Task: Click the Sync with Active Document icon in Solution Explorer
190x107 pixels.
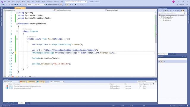Action: click(173, 11)
